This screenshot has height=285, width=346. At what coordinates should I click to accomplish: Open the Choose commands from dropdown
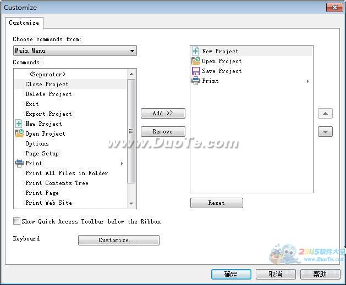pyautogui.click(x=75, y=51)
